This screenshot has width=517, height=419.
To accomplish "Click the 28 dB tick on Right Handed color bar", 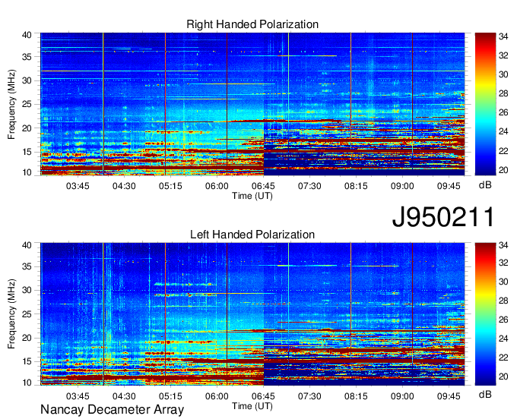I will tap(503, 94).
